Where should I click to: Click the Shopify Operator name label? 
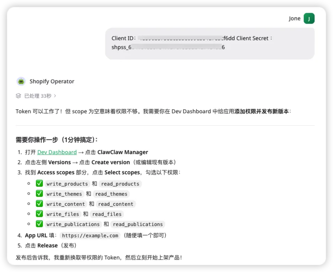[x=52, y=81]
